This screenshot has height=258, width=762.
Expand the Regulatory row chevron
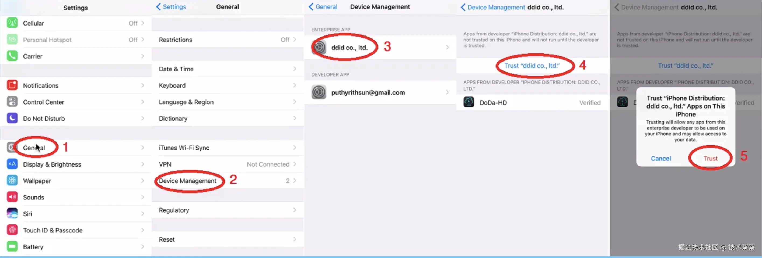[295, 210]
